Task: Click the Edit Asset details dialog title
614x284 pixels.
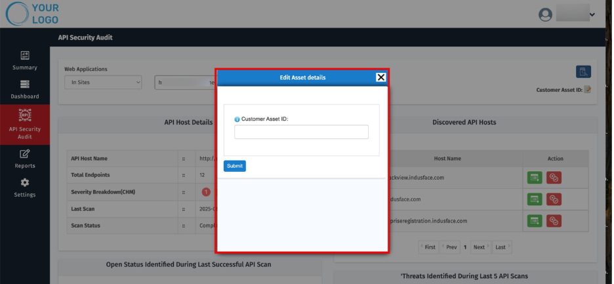Action: click(302, 77)
